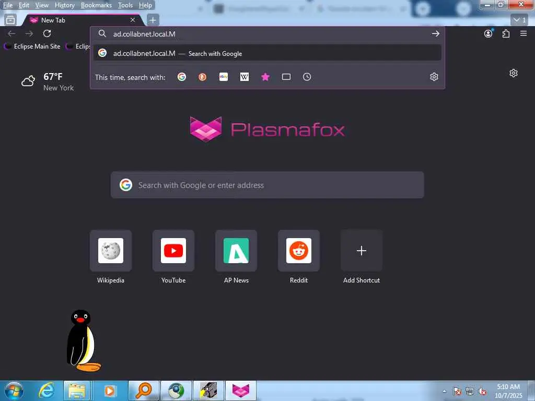The image size is (535, 401).
Task: Click the forward navigation arrow
Action: (29, 33)
